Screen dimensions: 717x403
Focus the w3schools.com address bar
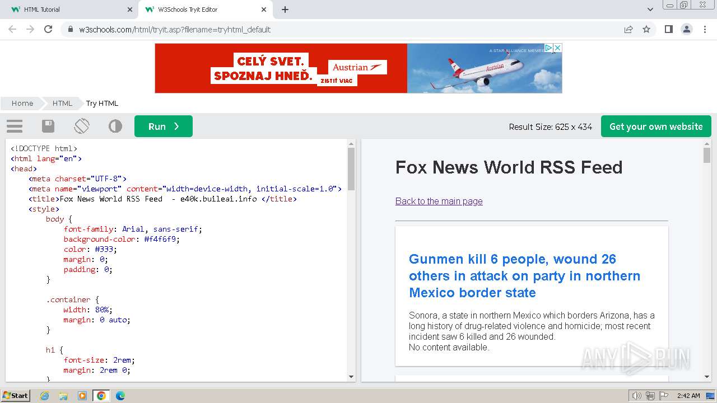(343, 30)
